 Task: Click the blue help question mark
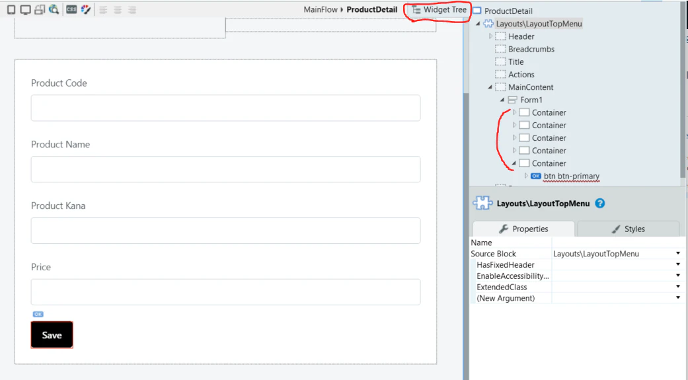tap(600, 203)
